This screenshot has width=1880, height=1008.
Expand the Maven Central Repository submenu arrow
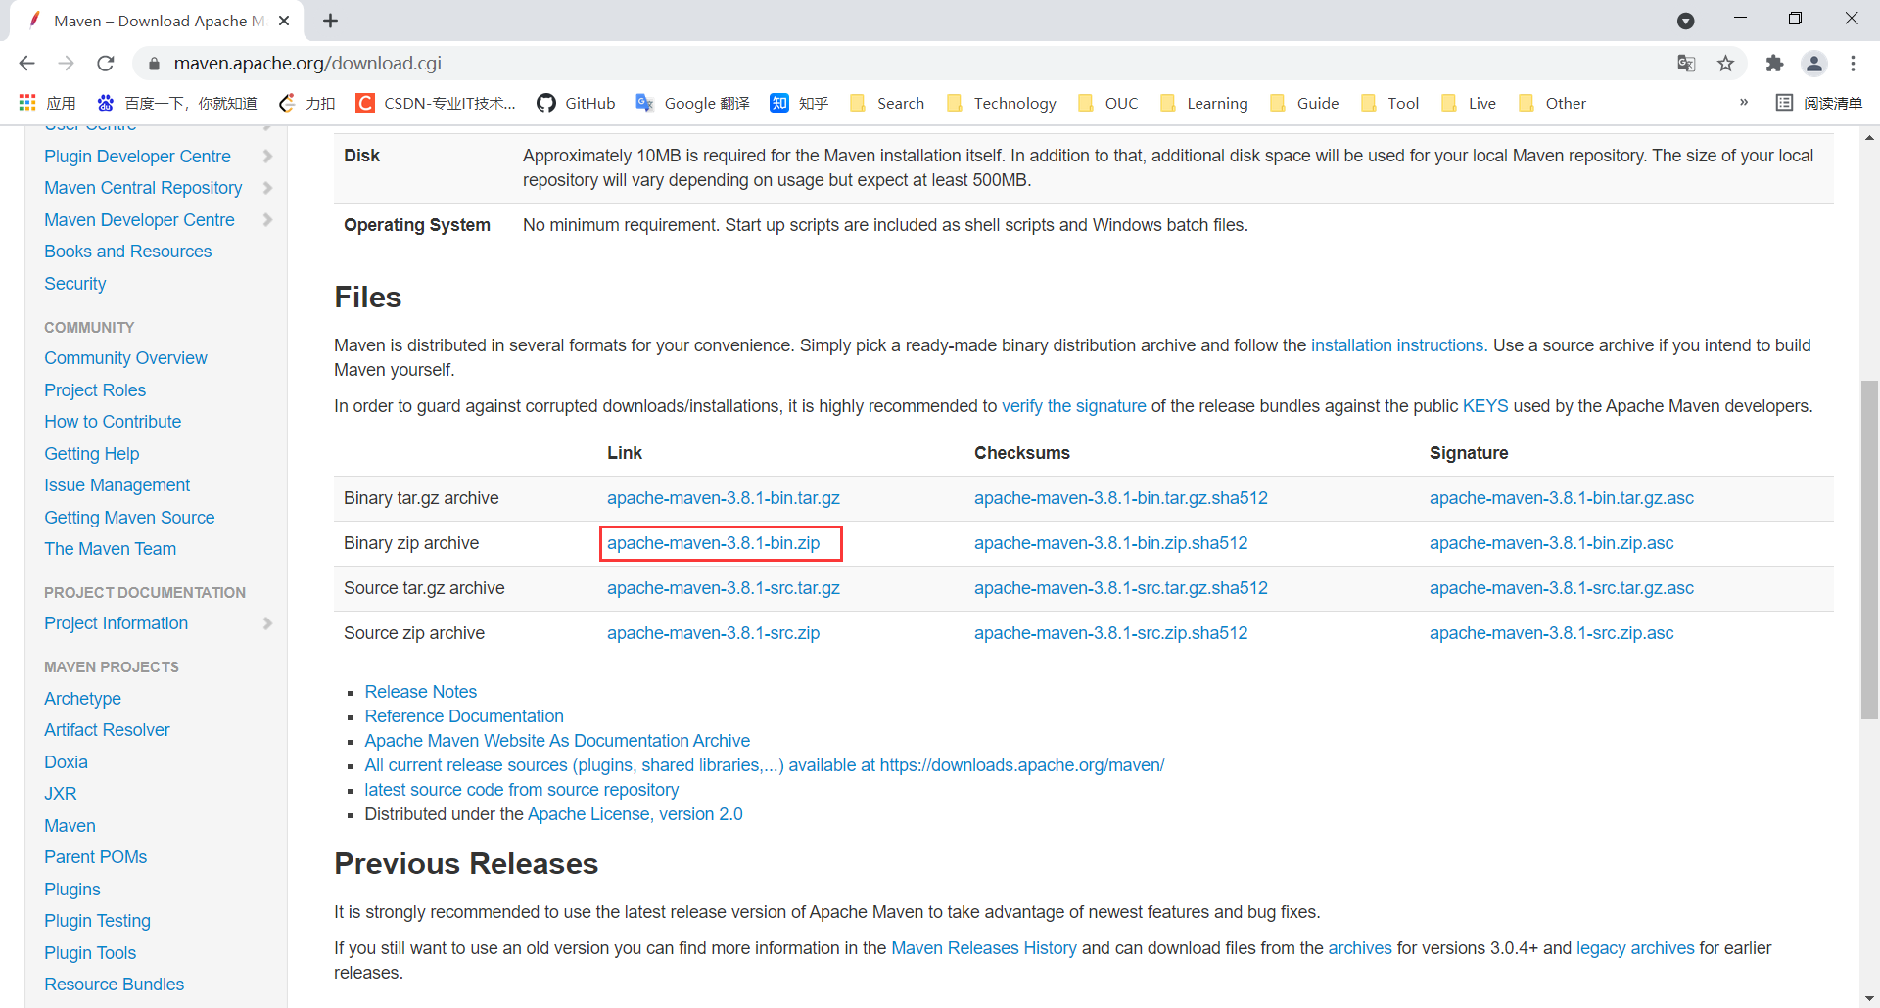click(x=267, y=188)
